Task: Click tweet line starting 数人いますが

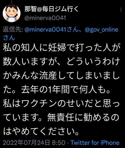Action: [x=61, y=62]
